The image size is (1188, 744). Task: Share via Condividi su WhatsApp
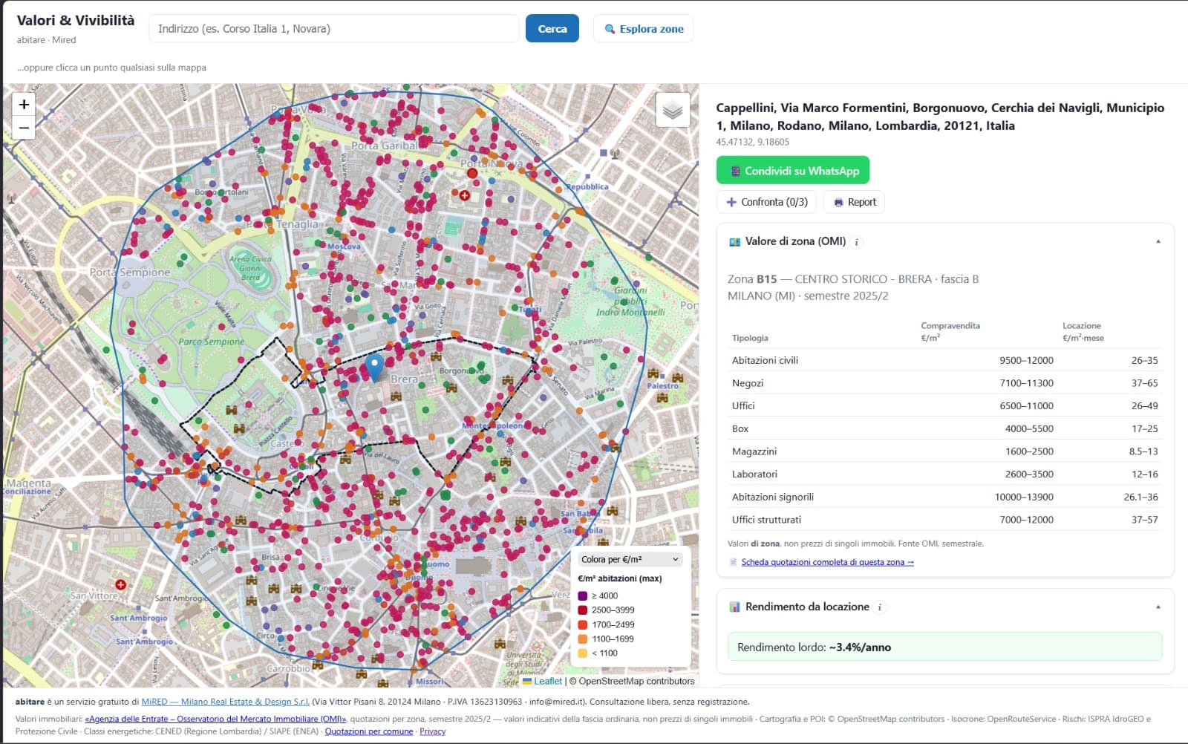pyautogui.click(x=793, y=171)
